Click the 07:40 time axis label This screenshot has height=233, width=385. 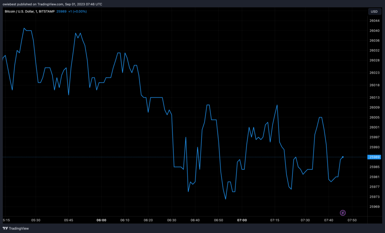coord(329,220)
